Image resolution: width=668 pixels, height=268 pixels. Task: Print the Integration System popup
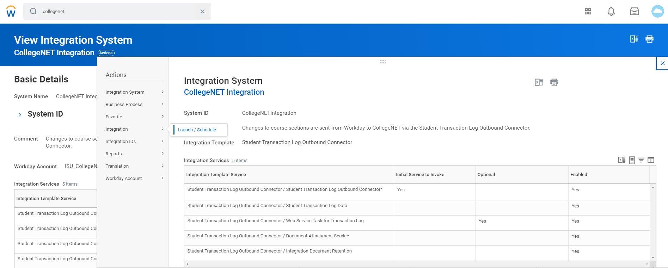coord(554,82)
